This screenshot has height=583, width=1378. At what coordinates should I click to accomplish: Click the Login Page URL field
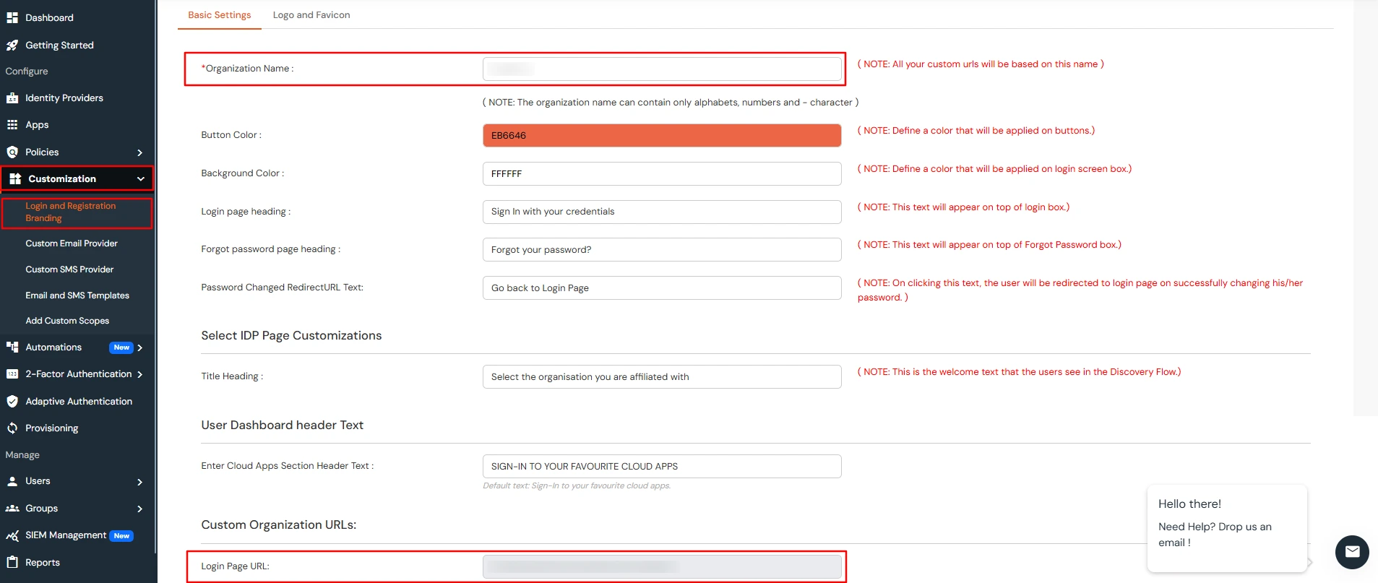click(662, 566)
